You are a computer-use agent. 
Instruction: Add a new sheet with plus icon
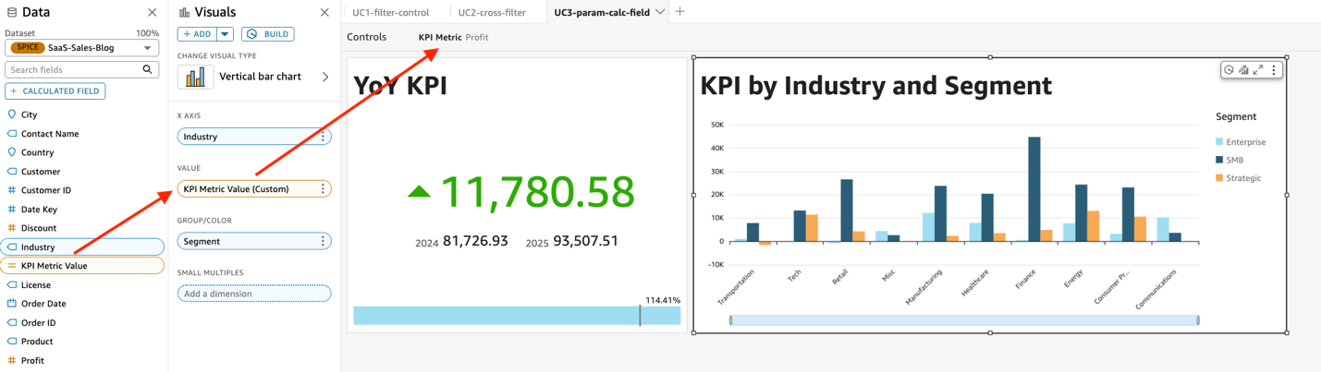pyautogui.click(x=680, y=12)
